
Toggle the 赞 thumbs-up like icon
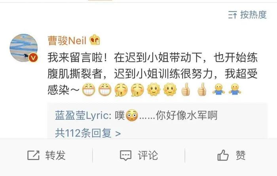click(223, 155)
